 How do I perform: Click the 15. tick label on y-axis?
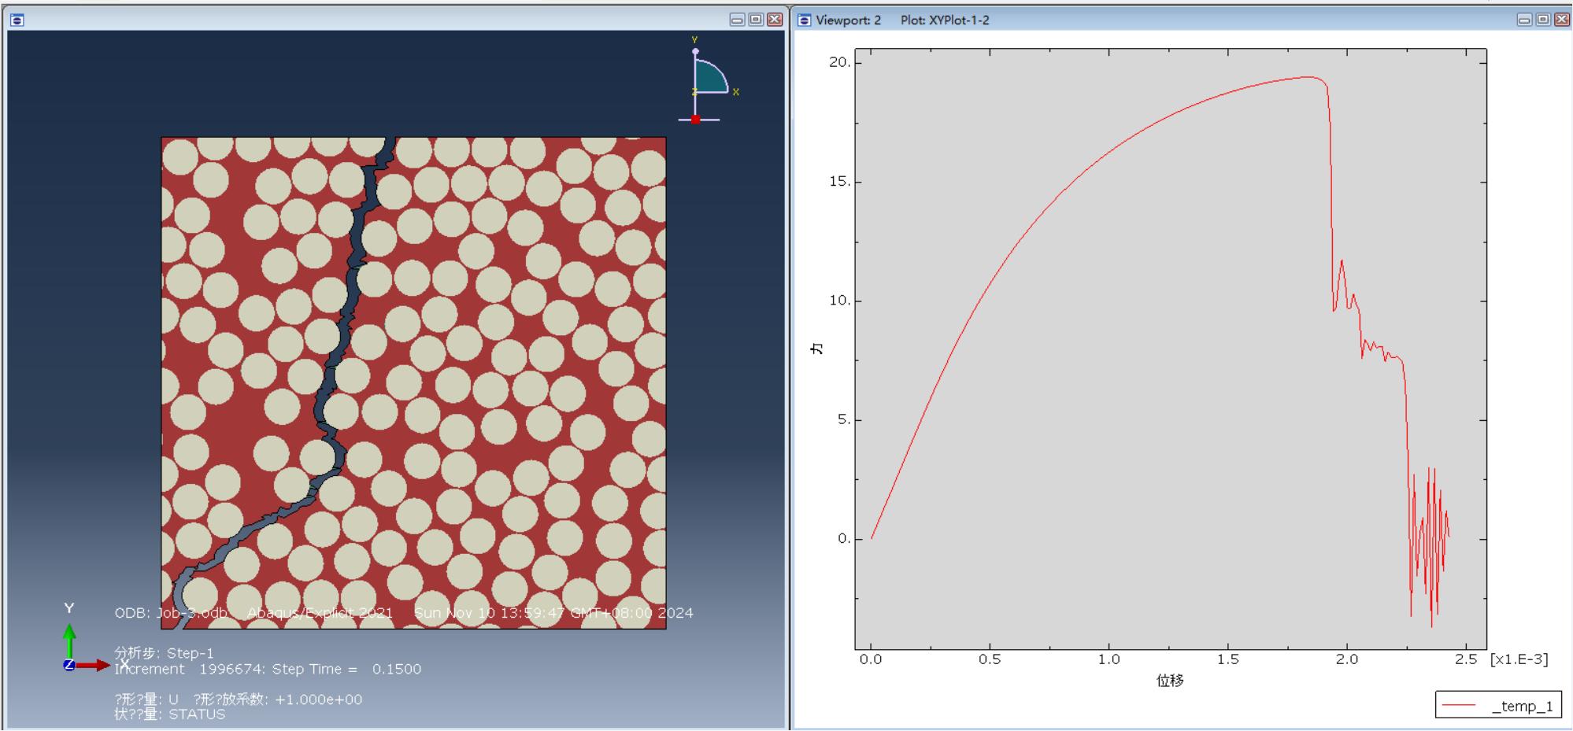pyautogui.click(x=839, y=182)
